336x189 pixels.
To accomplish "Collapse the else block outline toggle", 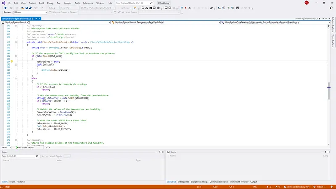I will pyautogui.click(x=15, y=78).
